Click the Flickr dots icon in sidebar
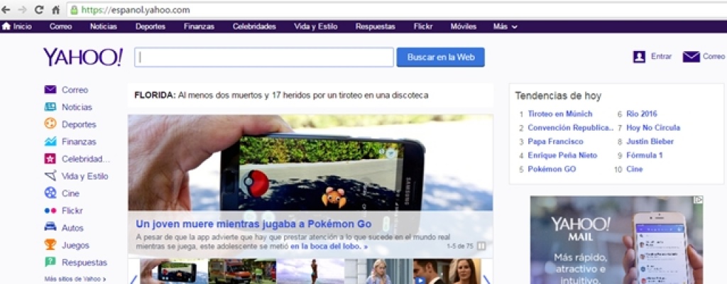The width and height of the screenshot is (727, 284). (x=50, y=211)
